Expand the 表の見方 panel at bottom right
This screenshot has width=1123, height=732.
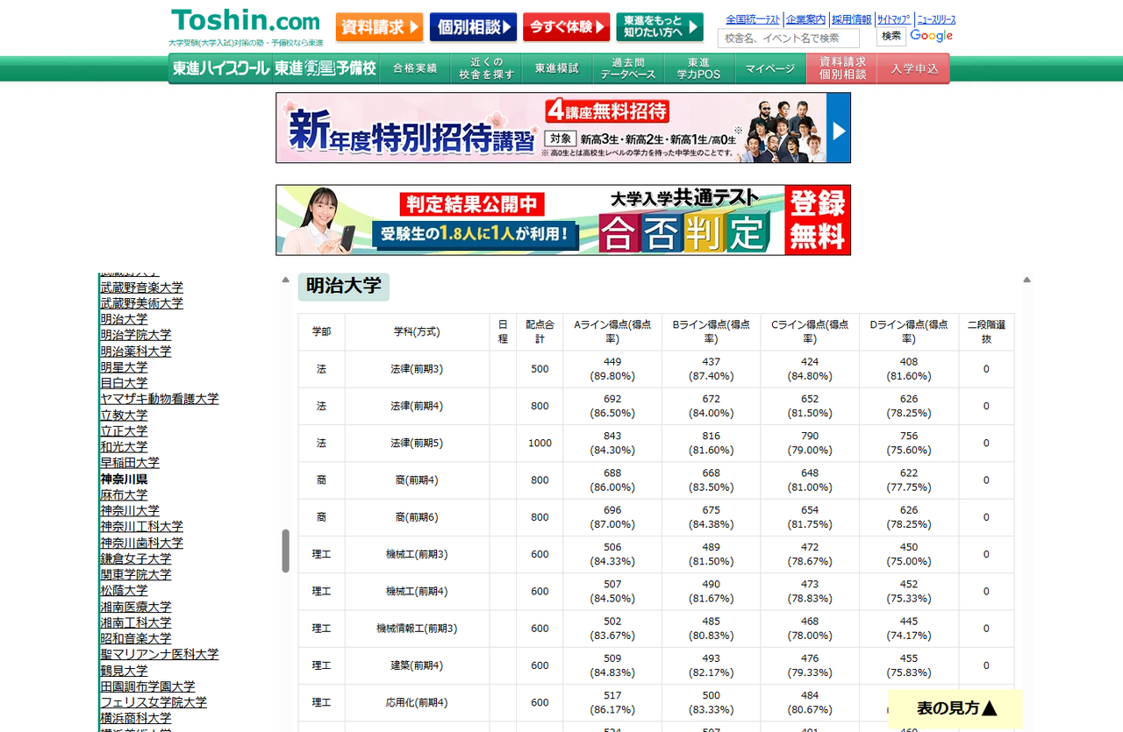pyautogui.click(x=955, y=708)
